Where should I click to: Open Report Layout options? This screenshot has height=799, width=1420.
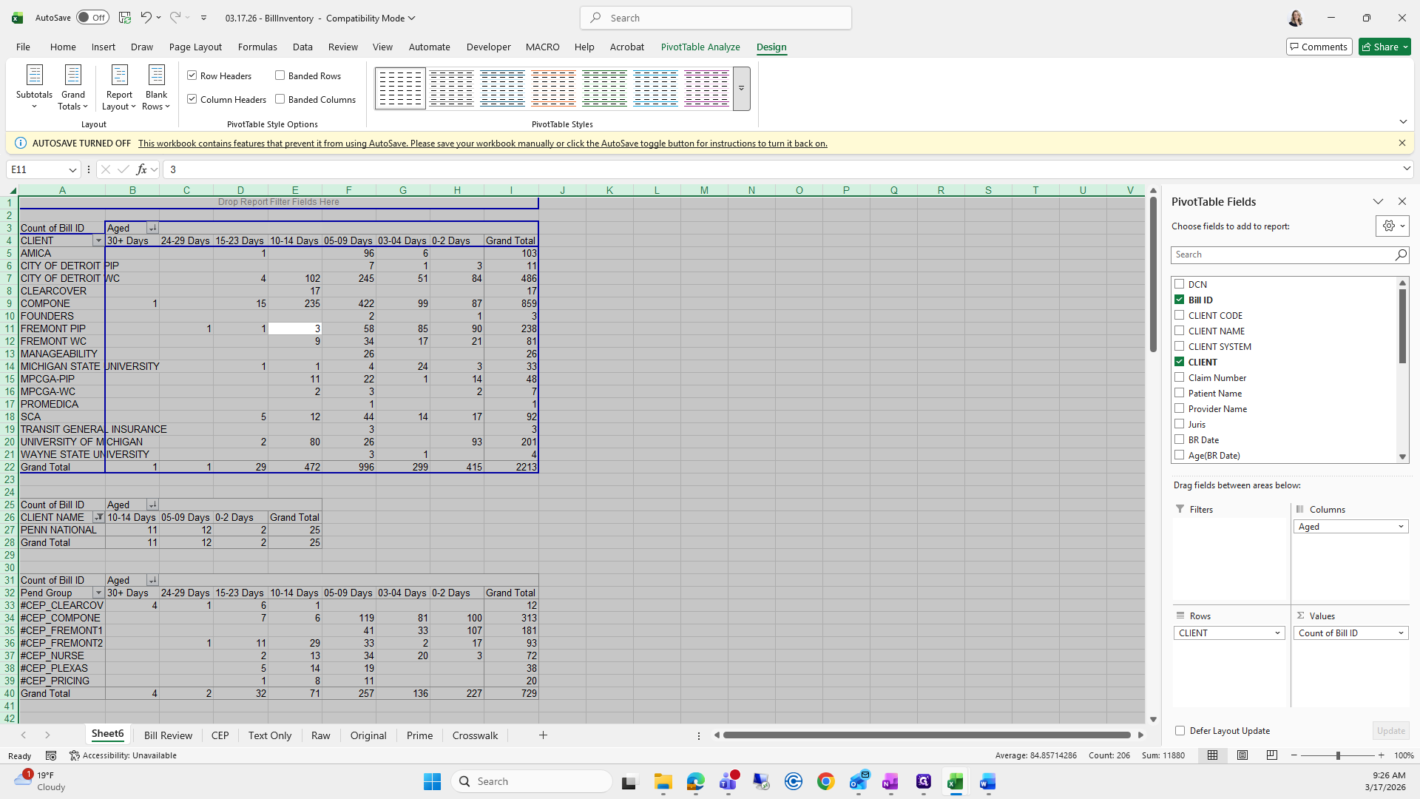pyautogui.click(x=119, y=87)
